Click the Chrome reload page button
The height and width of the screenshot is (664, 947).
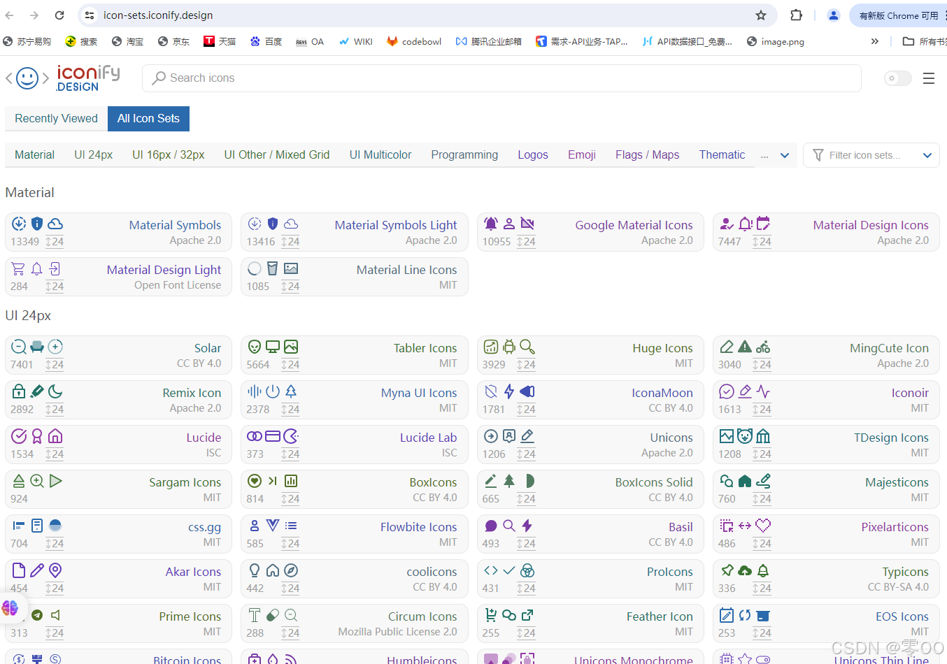[x=59, y=15]
